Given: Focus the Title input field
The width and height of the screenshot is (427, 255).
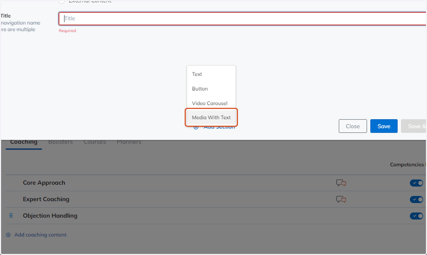Looking at the screenshot, I should [x=243, y=18].
